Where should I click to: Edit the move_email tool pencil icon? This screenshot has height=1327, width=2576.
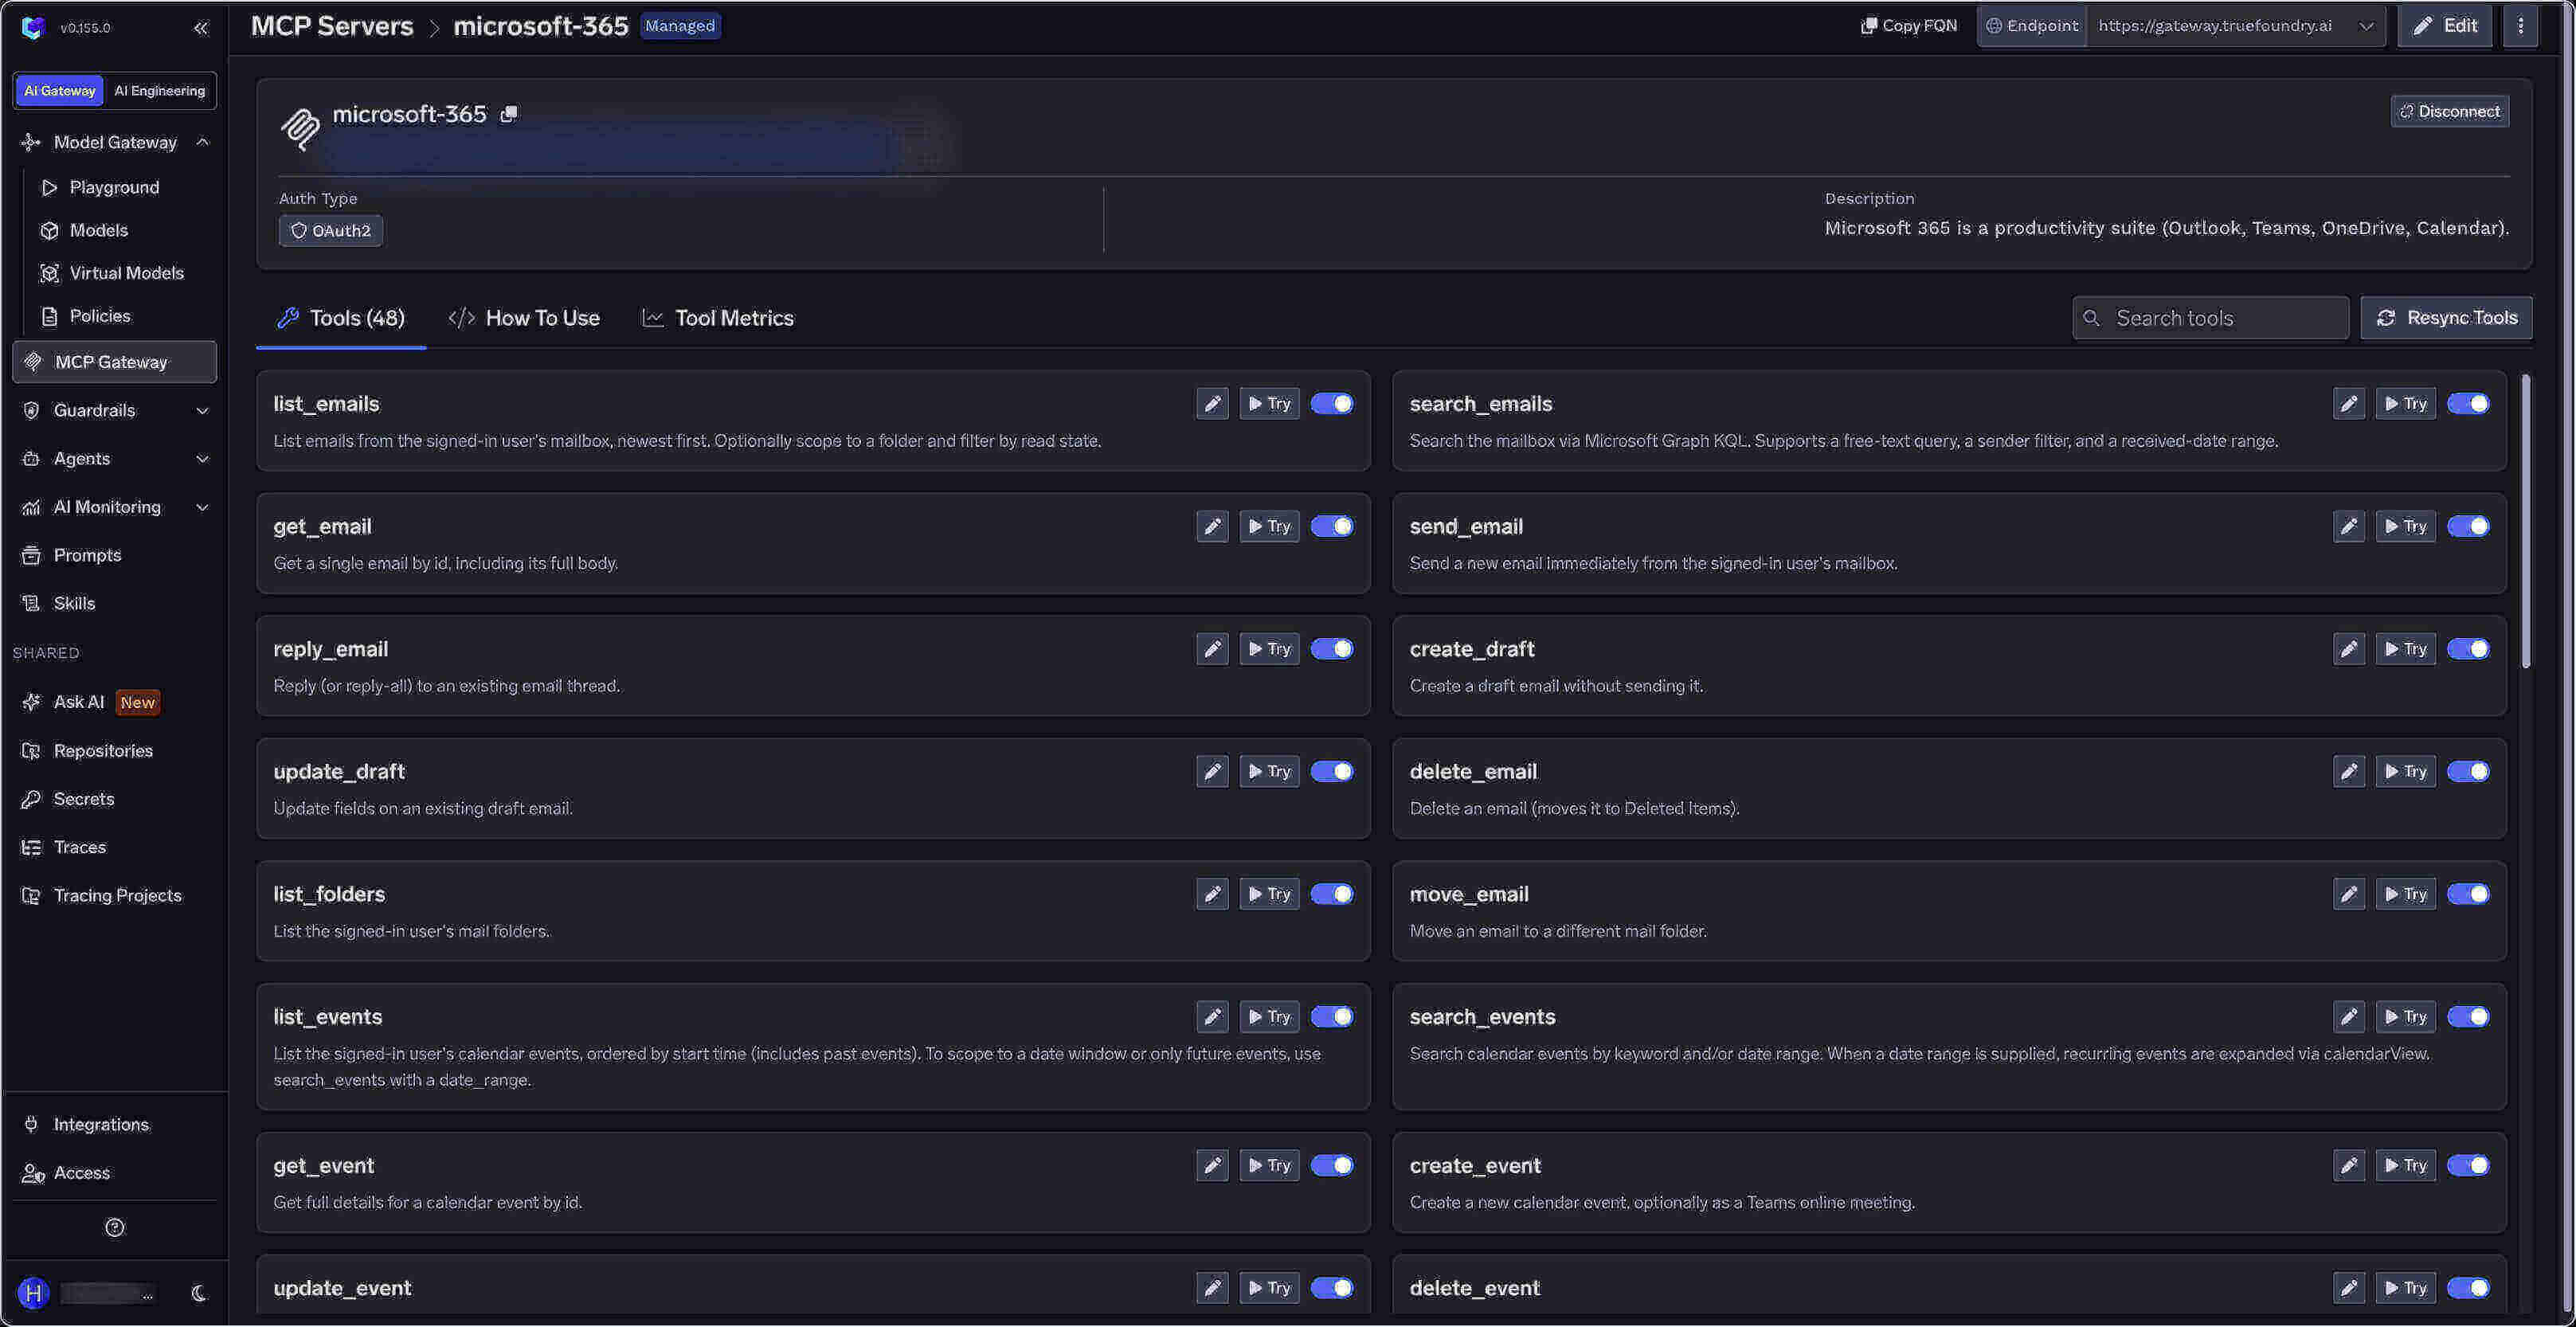tap(2348, 894)
